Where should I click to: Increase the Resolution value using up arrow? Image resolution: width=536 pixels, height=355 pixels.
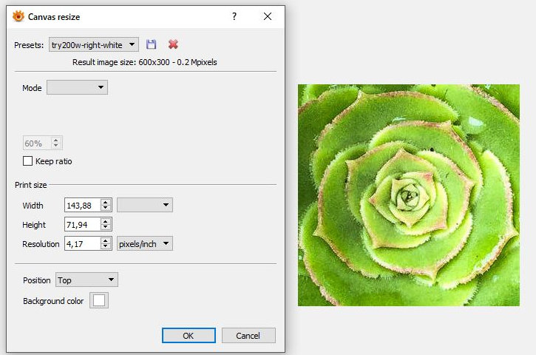click(106, 241)
